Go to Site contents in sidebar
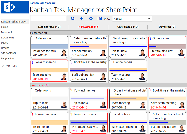The height and width of the screenshot is (134, 187). click(8, 53)
